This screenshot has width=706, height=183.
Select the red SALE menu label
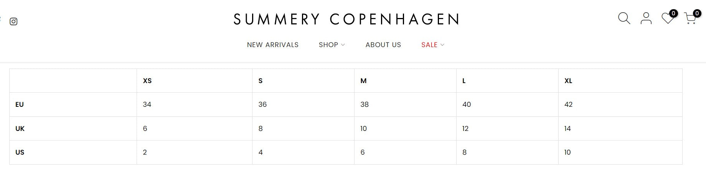tap(429, 45)
